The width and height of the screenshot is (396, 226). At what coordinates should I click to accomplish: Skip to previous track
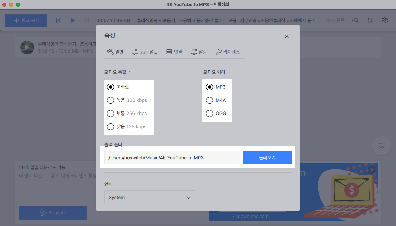pos(59,20)
